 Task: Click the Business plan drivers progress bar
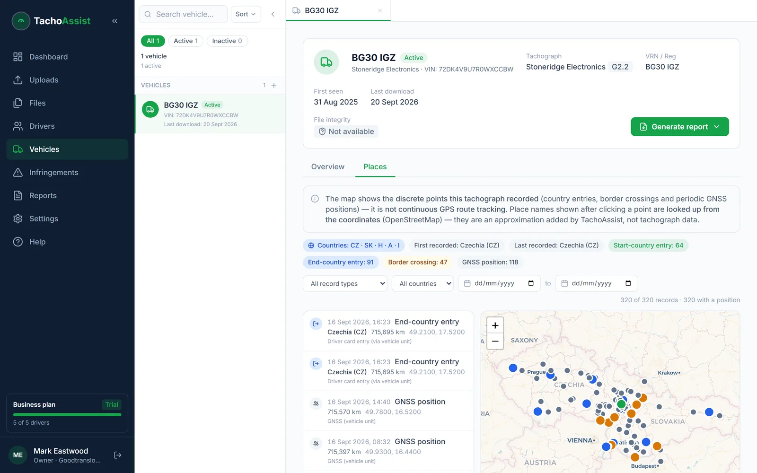point(67,415)
